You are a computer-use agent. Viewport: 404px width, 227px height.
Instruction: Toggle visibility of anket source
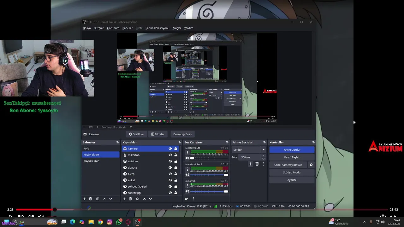pyautogui.click(x=170, y=180)
